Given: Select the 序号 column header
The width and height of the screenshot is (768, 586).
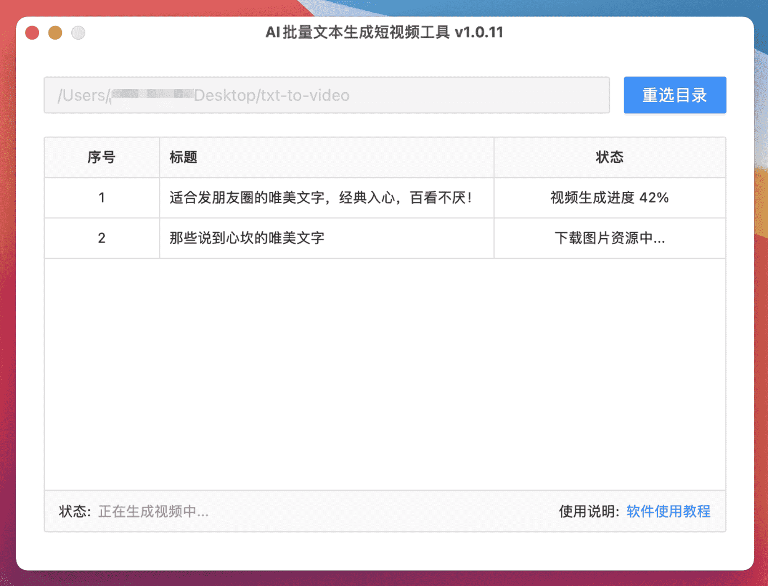Looking at the screenshot, I should tap(102, 157).
